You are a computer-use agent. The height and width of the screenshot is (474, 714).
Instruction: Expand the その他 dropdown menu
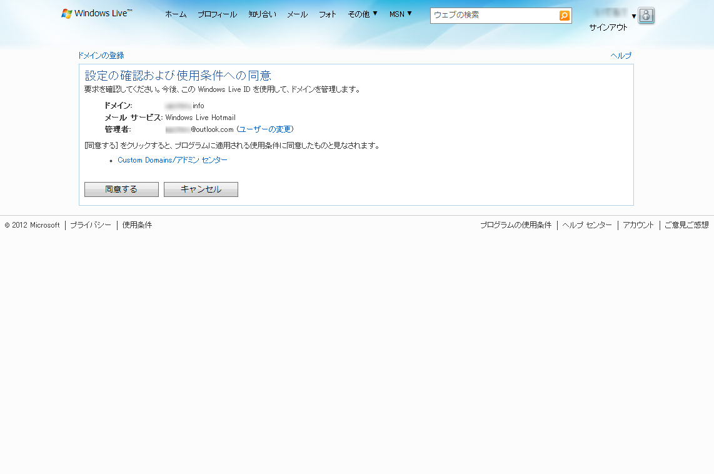pos(363,14)
